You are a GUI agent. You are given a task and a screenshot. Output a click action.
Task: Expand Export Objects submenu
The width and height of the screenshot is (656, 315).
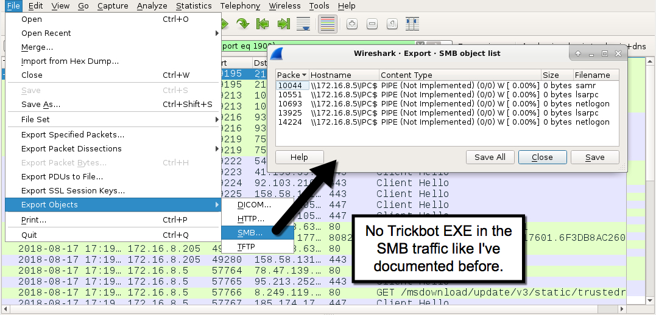click(113, 205)
